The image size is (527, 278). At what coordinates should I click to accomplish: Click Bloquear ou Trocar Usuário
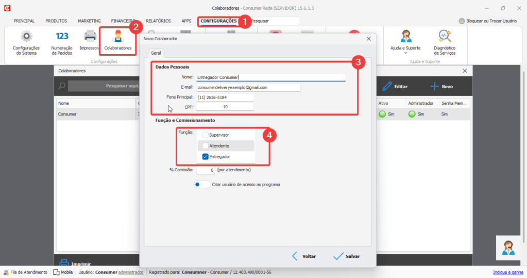487,21
